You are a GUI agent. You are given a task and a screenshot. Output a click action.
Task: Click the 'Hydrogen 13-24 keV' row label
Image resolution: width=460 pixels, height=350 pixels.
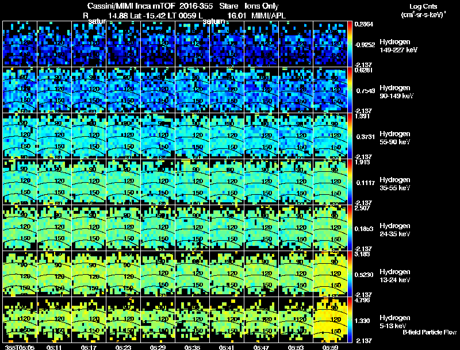click(395, 276)
